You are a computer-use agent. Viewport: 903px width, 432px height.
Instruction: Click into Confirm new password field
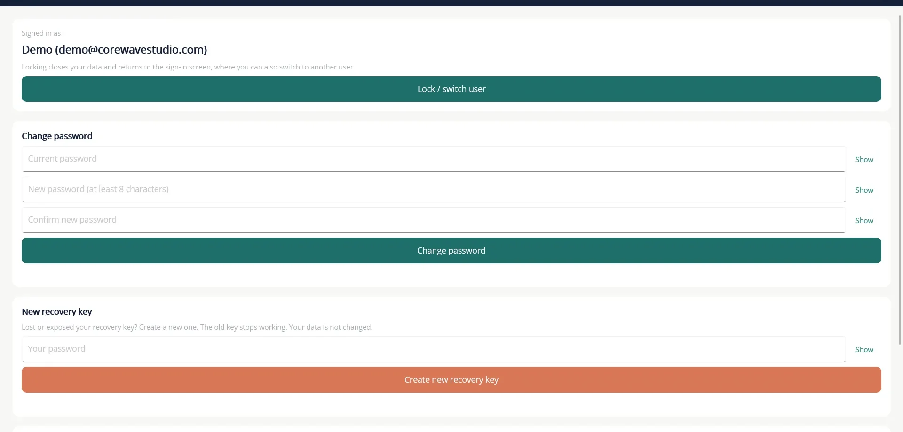[434, 220]
